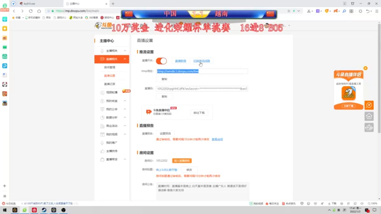Click the undo arrow toolbar icon
Screen dimensions: 381x214
[368, 11]
